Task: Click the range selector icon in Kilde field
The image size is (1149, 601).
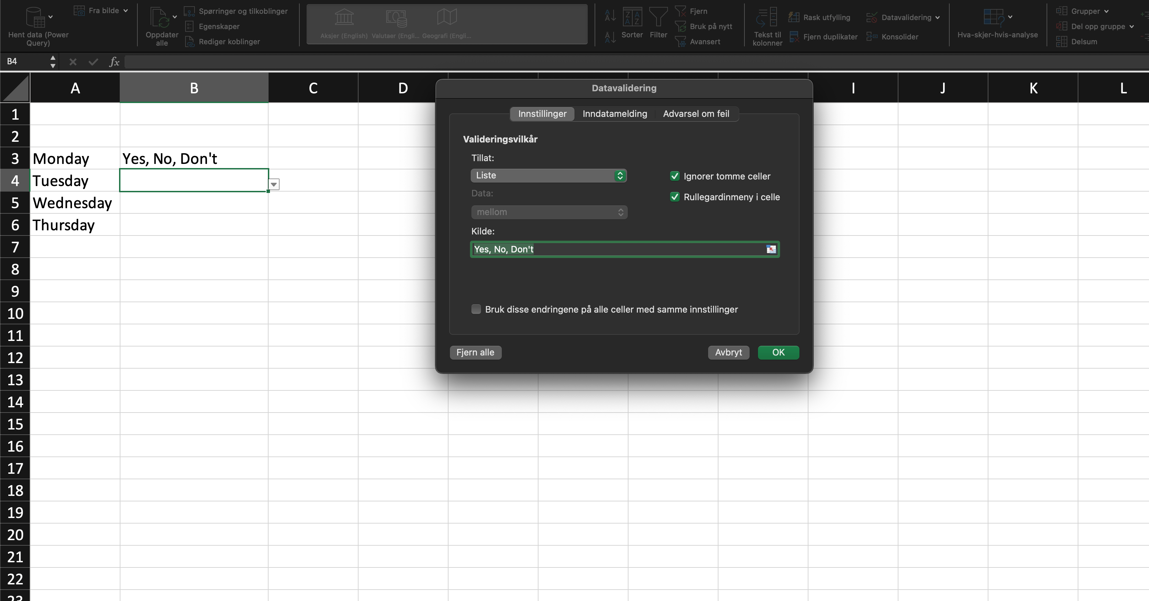Action: pos(771,249)
